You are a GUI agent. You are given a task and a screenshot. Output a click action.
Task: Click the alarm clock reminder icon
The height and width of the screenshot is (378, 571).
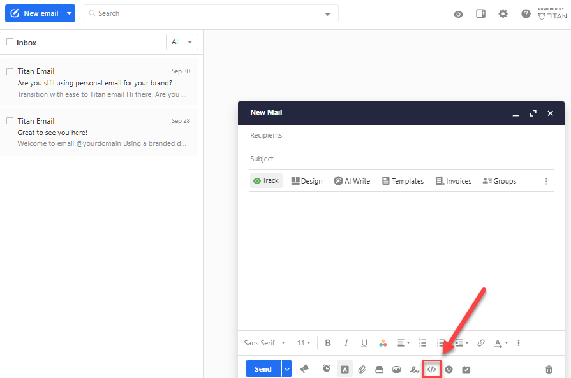[327, 368]
